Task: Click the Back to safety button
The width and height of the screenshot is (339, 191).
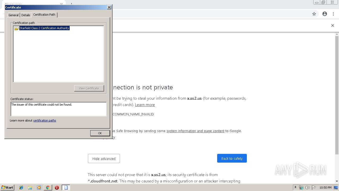Action: coord(232,158)
